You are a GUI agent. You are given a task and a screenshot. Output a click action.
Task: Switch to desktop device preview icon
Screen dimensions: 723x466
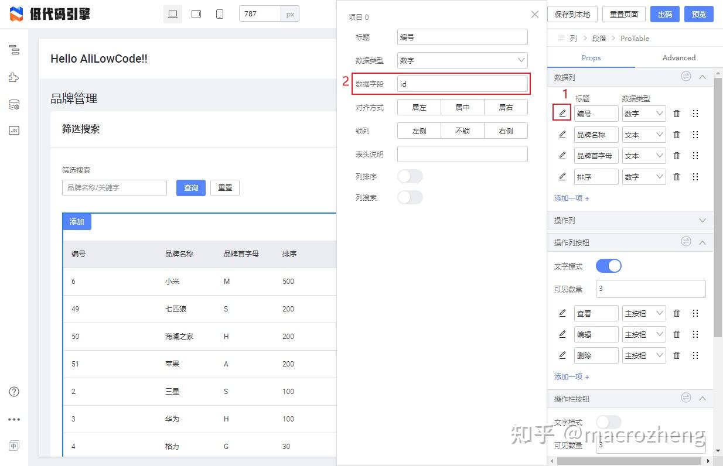click(x=173, y=14)
